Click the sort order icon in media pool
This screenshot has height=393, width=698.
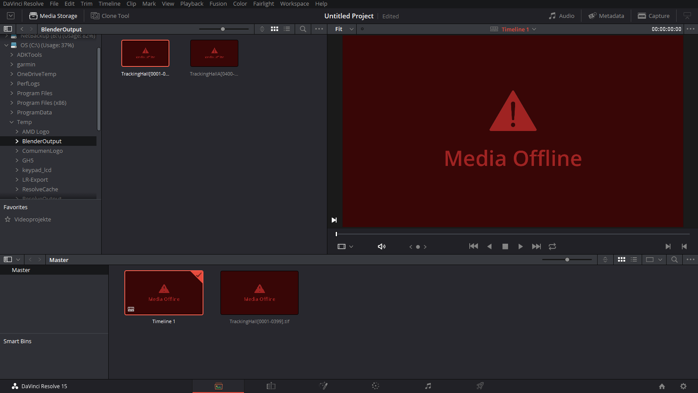click(x=605, y=259)
